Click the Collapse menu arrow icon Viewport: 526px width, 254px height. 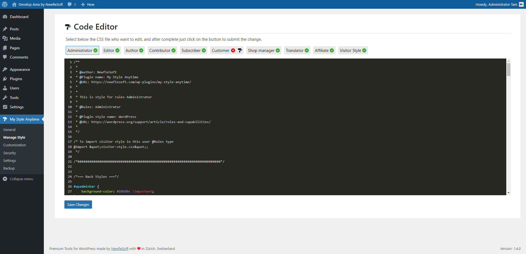(5, 179)
